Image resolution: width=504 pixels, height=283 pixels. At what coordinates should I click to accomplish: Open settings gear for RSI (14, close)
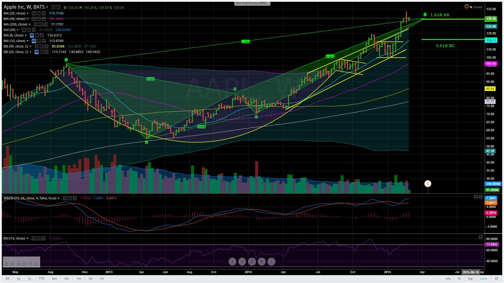(x=39, y=238)
